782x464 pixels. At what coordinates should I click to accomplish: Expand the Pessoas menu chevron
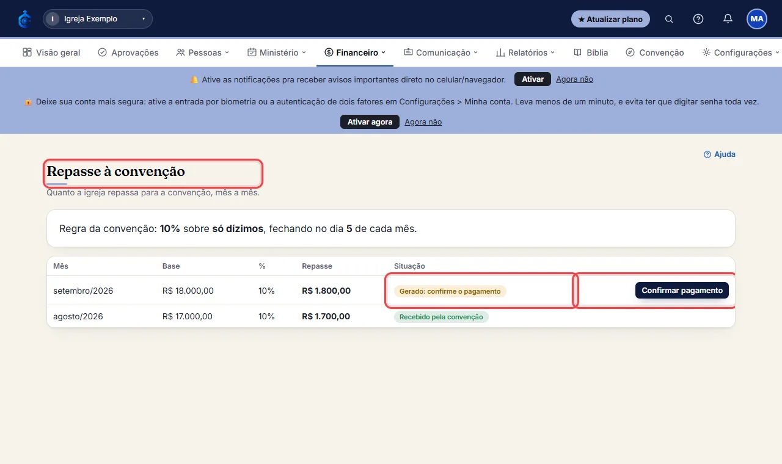click(227, 53)
